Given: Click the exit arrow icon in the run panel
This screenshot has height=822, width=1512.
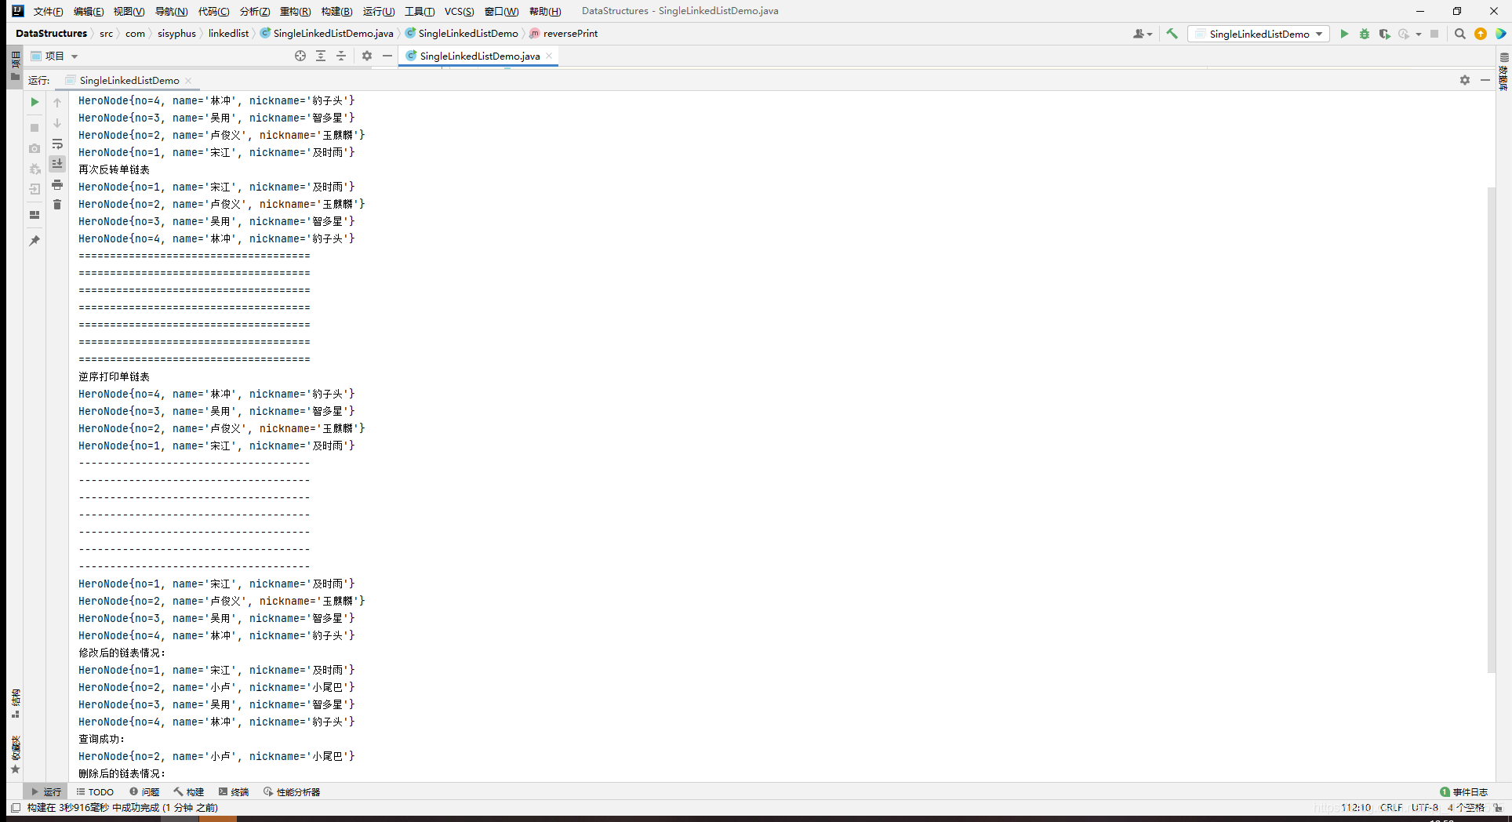Looking at the screenshot, I should (x=35, y=189).
